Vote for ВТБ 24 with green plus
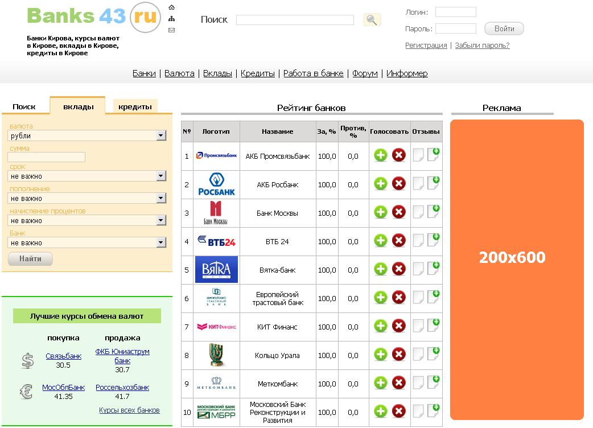 point(381,241)
